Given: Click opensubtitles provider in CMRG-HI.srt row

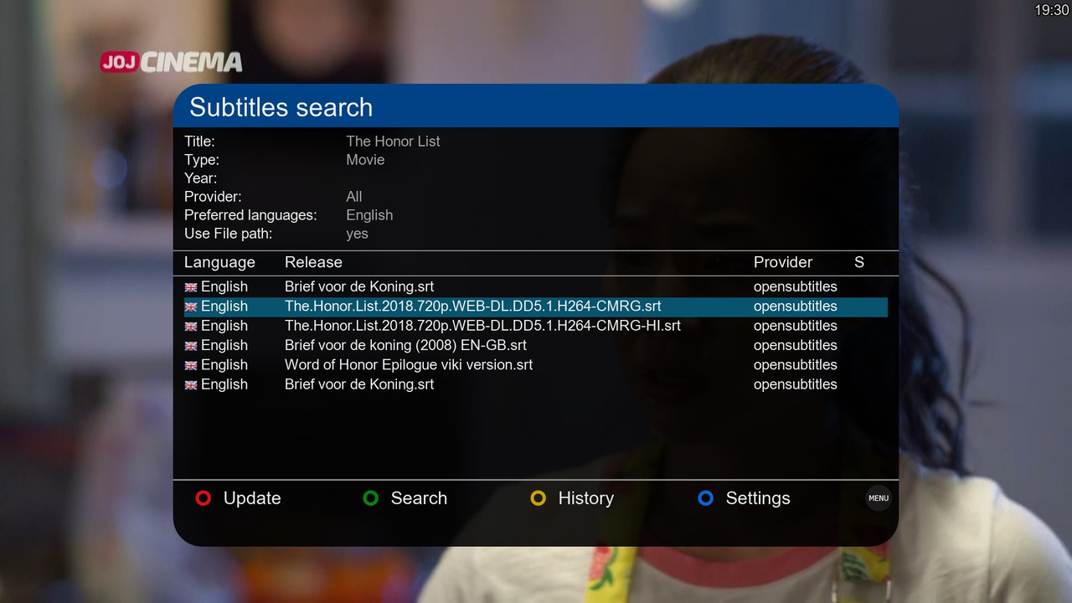Looking at the screenshot, I should pos(795,326).
